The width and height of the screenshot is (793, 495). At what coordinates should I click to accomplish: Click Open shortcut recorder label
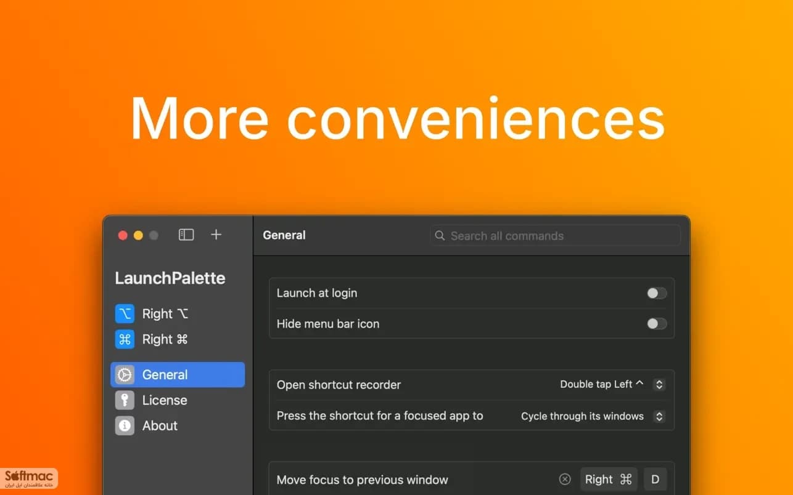(x=339, y=385)
